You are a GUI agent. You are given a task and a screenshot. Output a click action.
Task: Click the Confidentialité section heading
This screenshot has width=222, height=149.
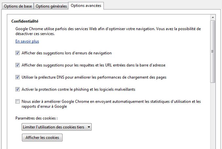click(25, 21)
